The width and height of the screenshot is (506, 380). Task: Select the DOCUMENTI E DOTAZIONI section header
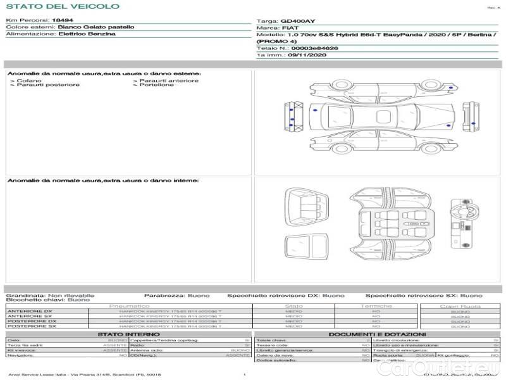377,334
